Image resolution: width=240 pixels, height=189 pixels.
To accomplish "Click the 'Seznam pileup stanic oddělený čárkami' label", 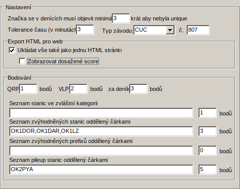I will [x=58, y=160].
